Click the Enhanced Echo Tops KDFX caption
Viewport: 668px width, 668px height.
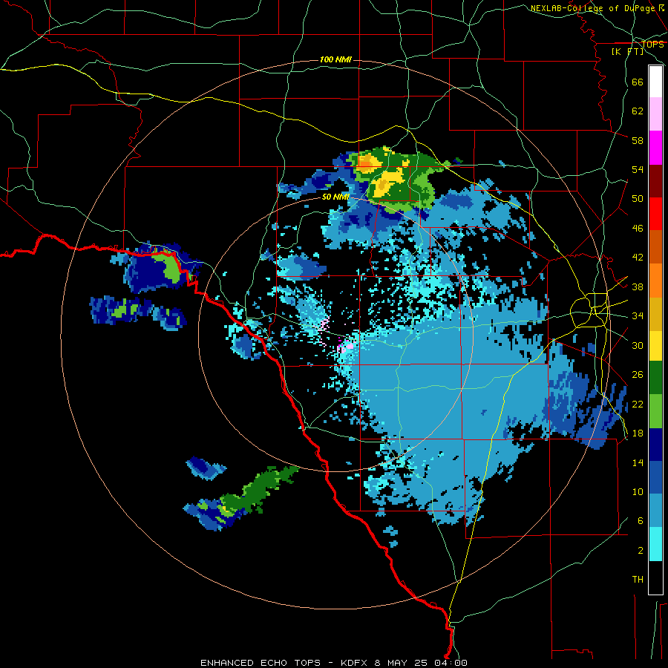[334, 663]
